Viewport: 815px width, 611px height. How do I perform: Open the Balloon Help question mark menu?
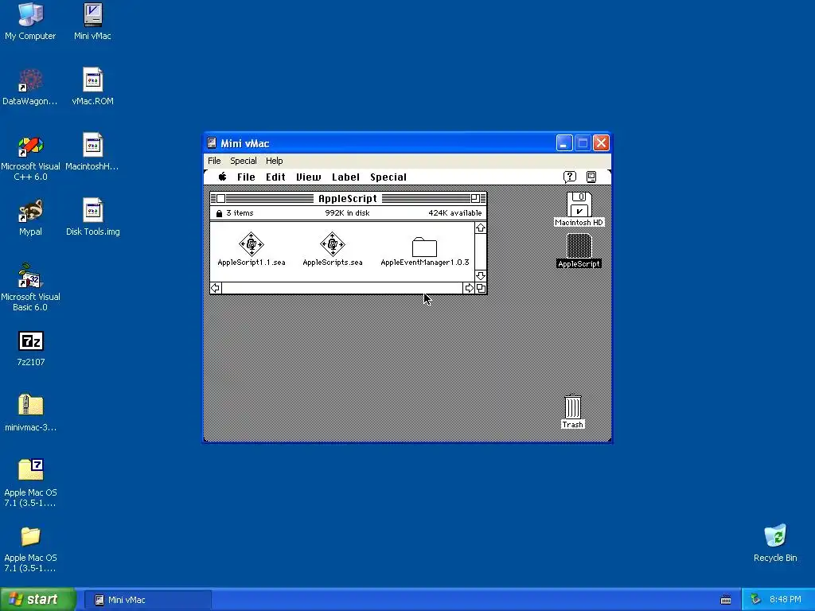click(x=570, y=177)
